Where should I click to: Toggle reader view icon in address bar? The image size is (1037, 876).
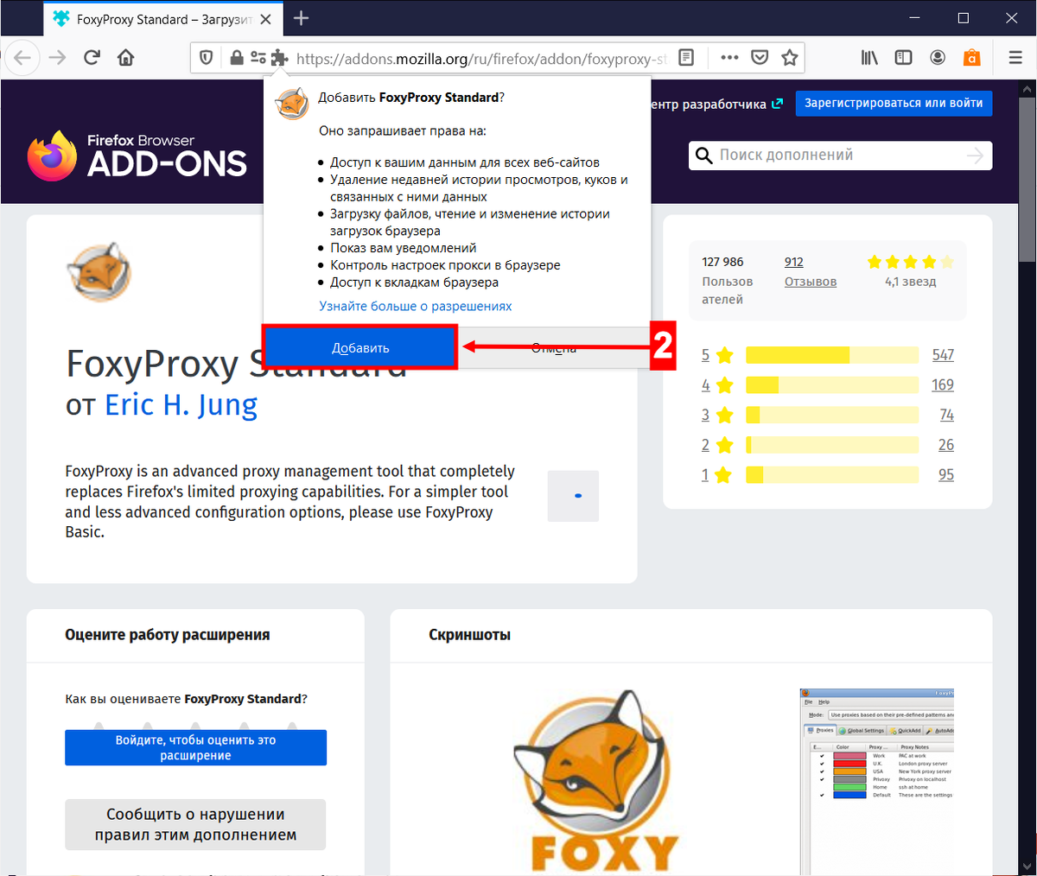click(686, 58)
